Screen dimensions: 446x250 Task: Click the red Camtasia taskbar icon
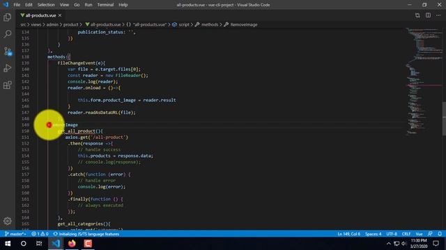88,244
